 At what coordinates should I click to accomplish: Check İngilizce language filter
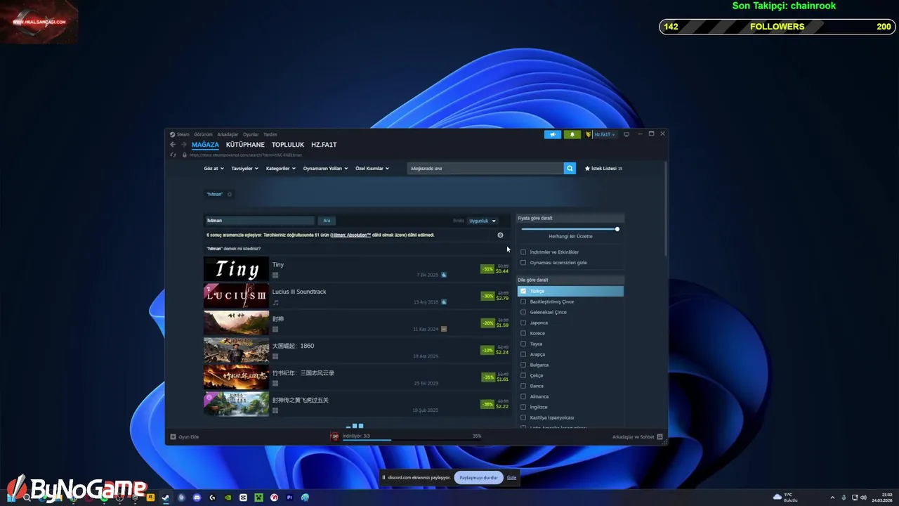523,407
